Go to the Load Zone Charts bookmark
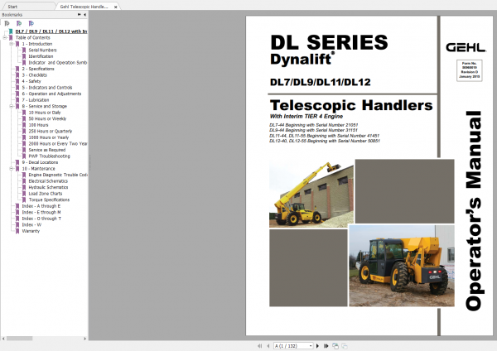This screenshot has height=351, width=497. [46, 193]
